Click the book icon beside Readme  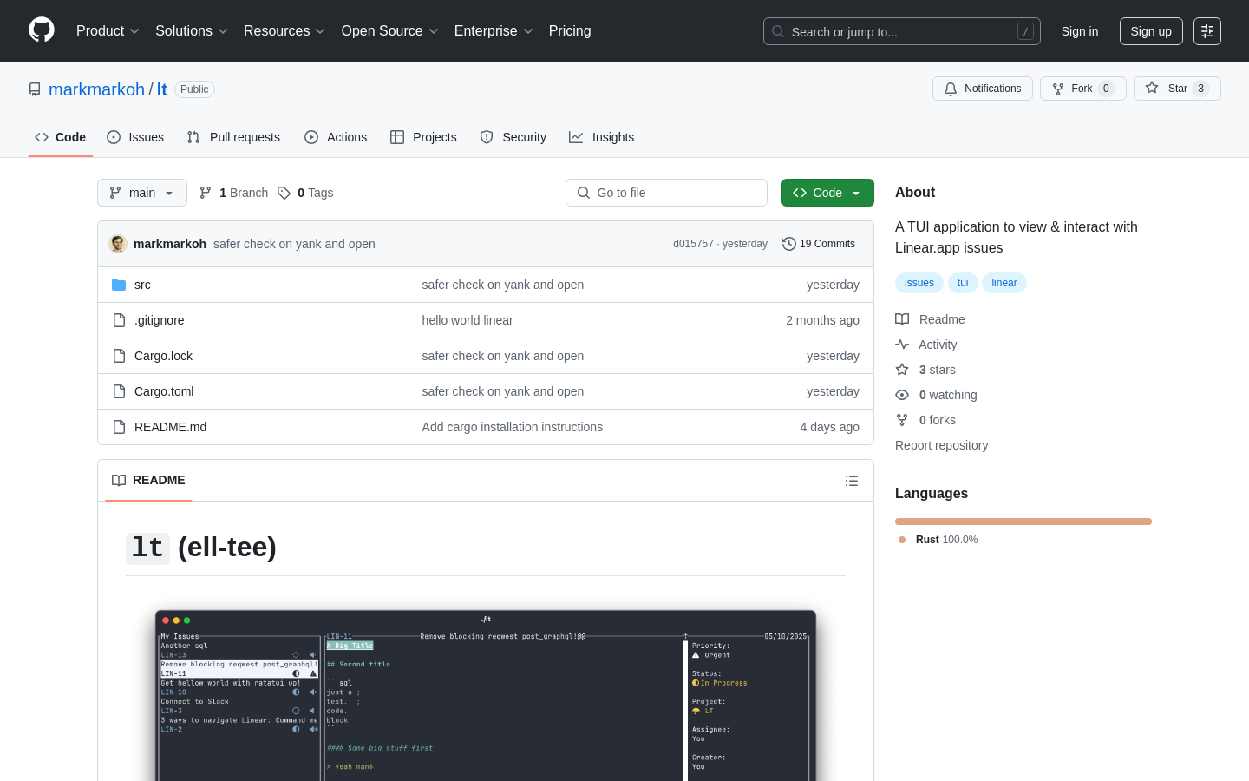902,319
